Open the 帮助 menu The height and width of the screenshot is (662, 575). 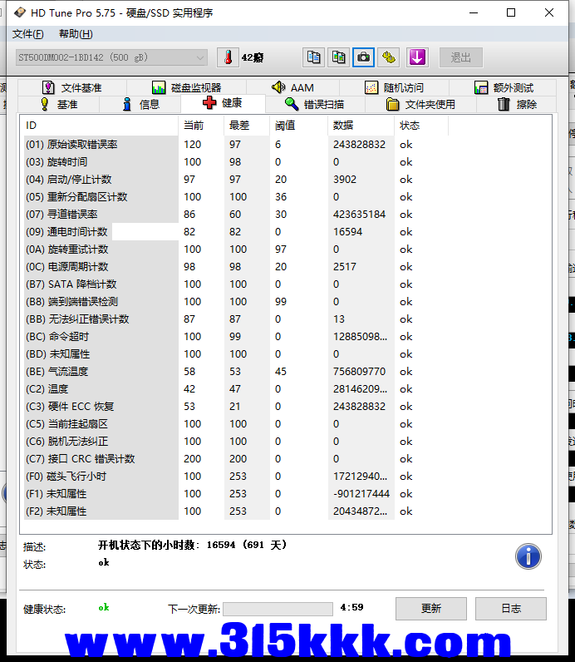tap(76, 34)
